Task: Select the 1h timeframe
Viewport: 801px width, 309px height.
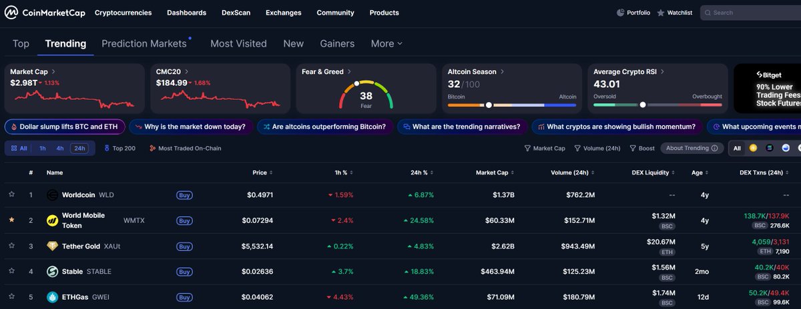Action: [x=43, y=149]
